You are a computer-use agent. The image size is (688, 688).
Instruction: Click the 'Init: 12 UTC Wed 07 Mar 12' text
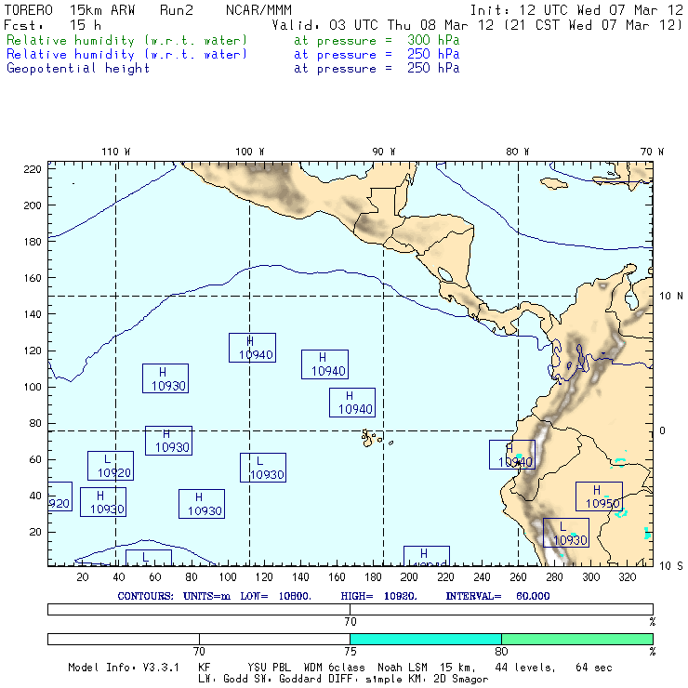pyautogui.click(x=576, y=10)
